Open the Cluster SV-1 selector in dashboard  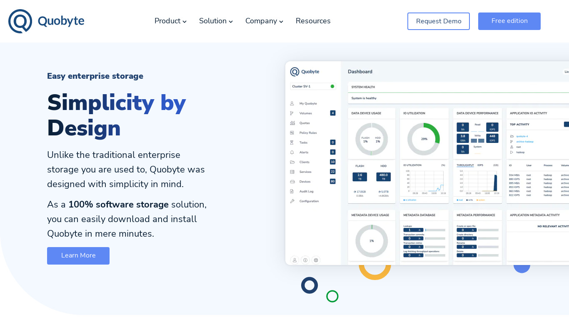click(313, 86)
